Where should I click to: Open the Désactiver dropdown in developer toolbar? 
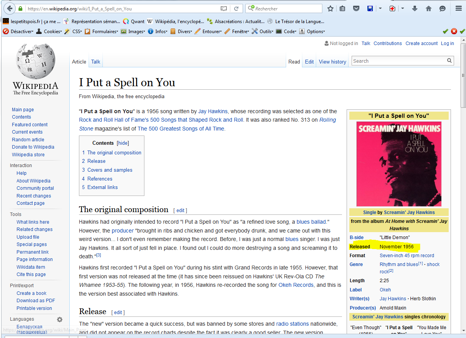[20, 32]
